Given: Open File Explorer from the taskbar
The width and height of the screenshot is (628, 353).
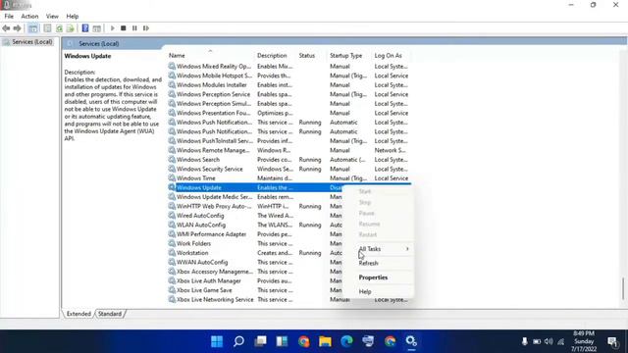Looking at the screenshot, I should [325, 341].
